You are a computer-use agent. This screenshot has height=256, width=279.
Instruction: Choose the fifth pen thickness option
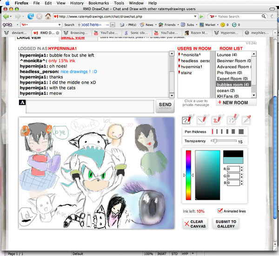(233, 131)
